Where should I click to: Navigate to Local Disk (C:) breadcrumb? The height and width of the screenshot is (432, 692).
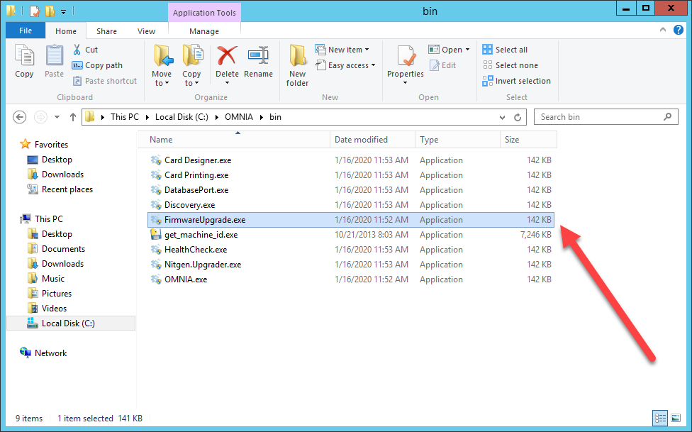(182, 117)
